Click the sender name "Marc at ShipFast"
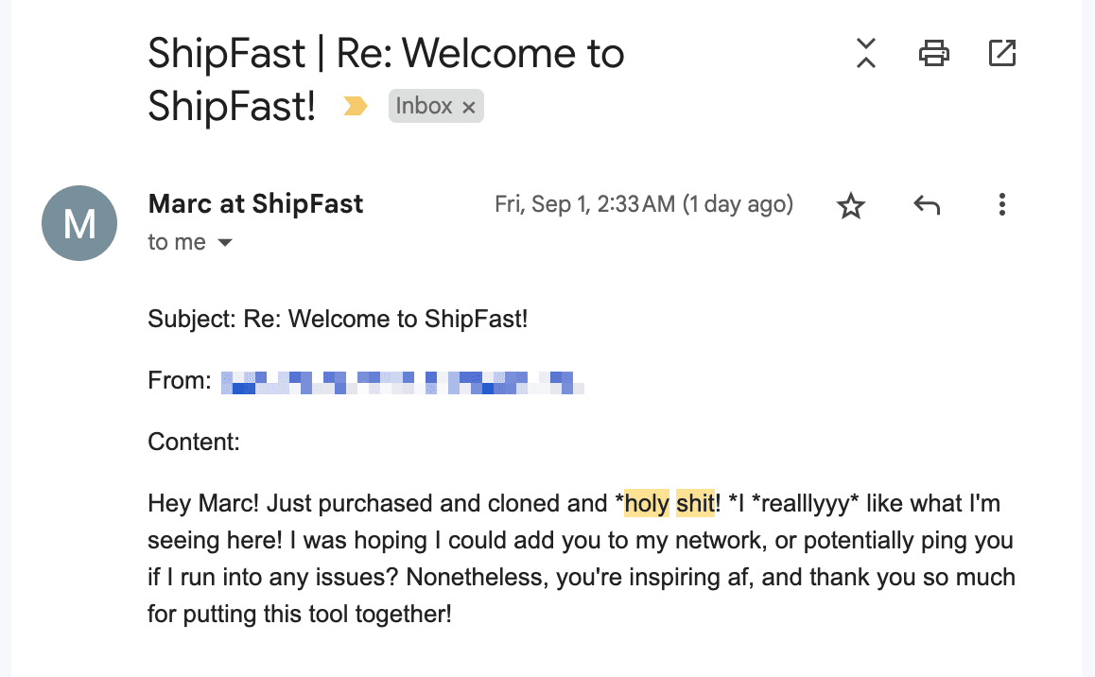Screen dimensions: 1095x677 (255, 204)
